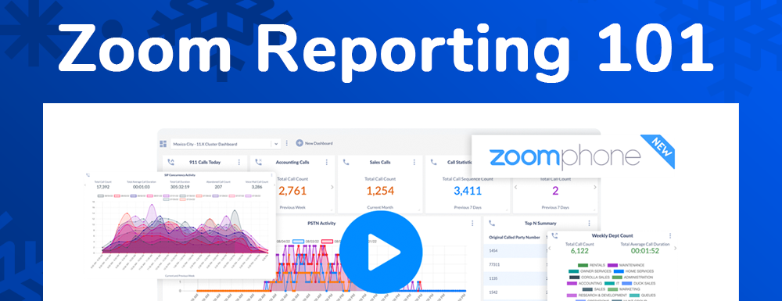
Task: Click the Sales Calls phone icon
Action: tap(346, 162)
